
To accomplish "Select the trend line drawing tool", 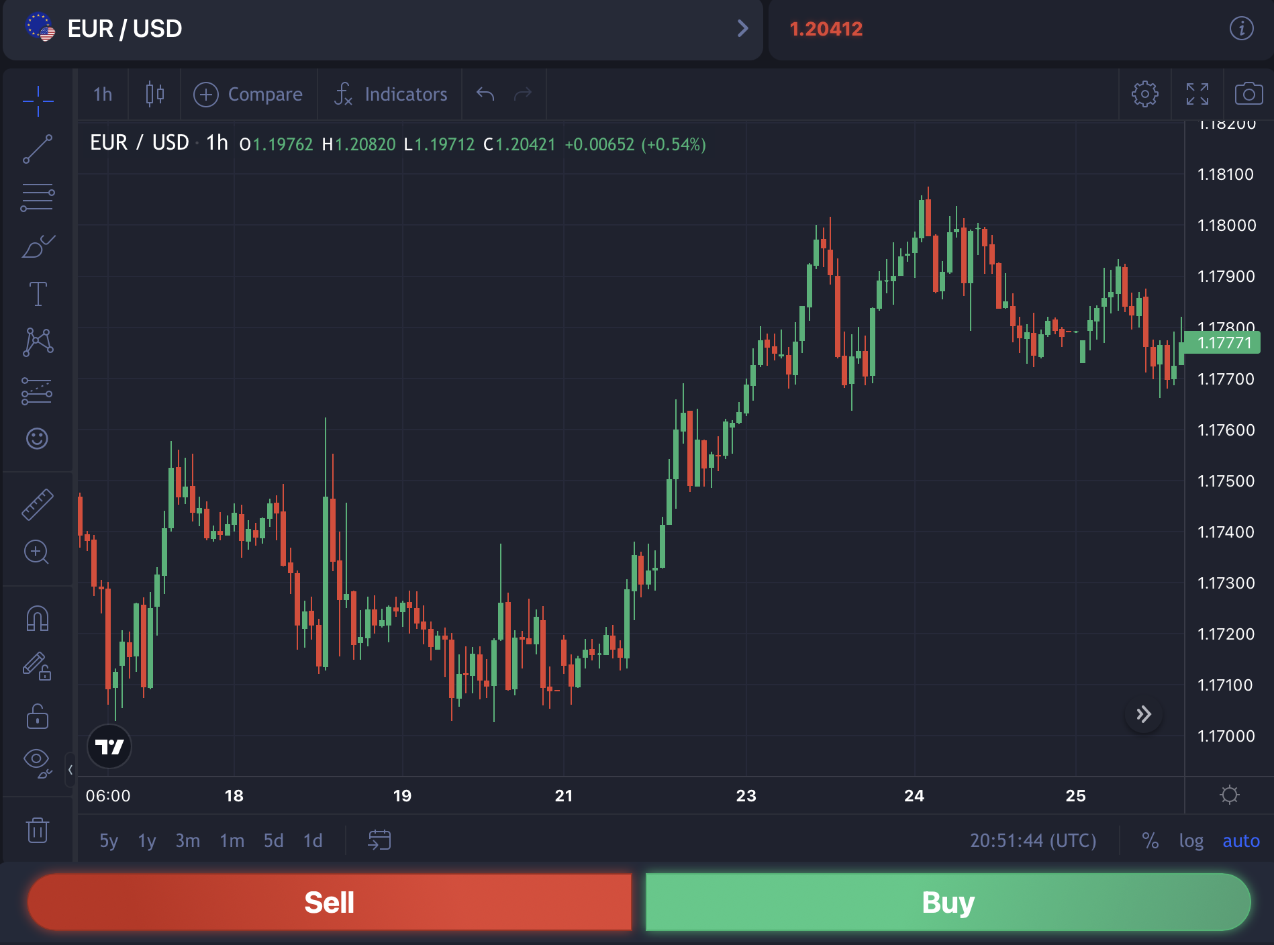I will [38, 149].
